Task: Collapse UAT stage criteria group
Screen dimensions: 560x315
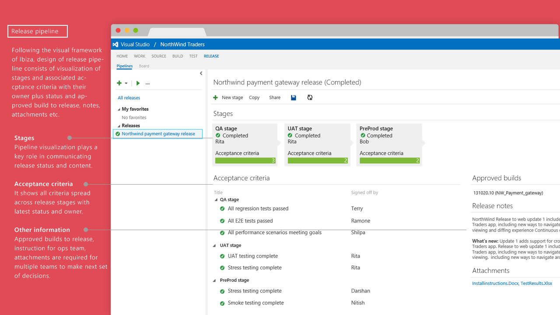Action: [x=214, y=246]
